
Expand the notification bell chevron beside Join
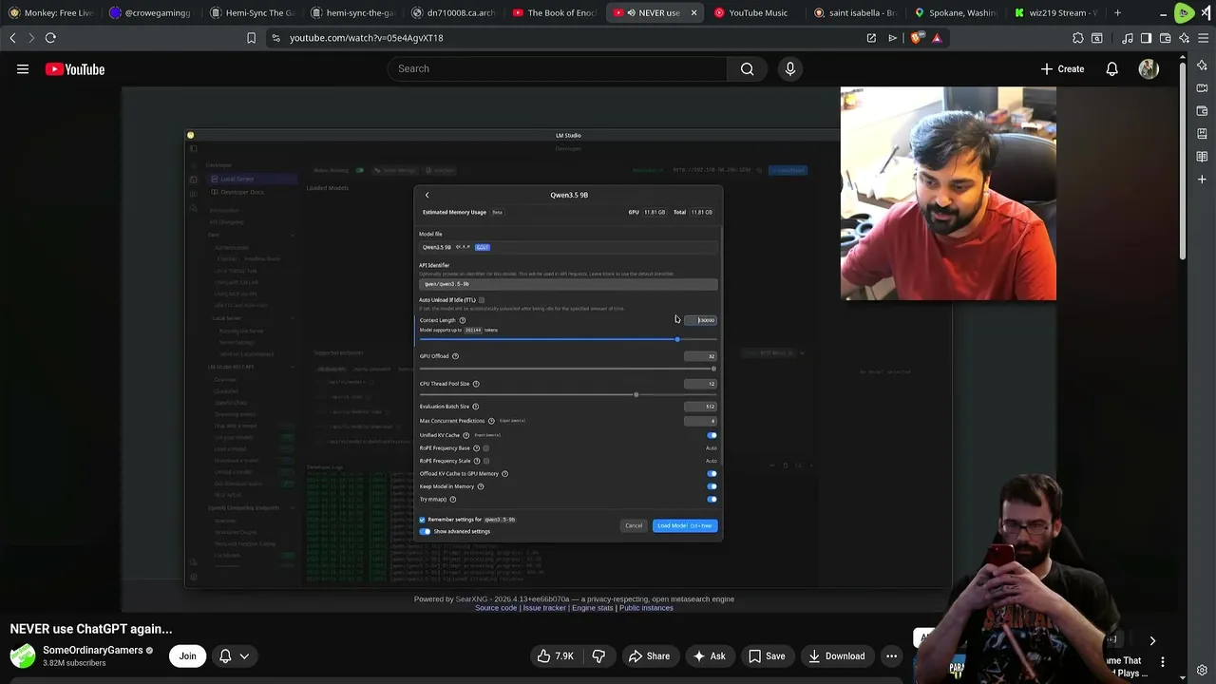click(244, 655)
